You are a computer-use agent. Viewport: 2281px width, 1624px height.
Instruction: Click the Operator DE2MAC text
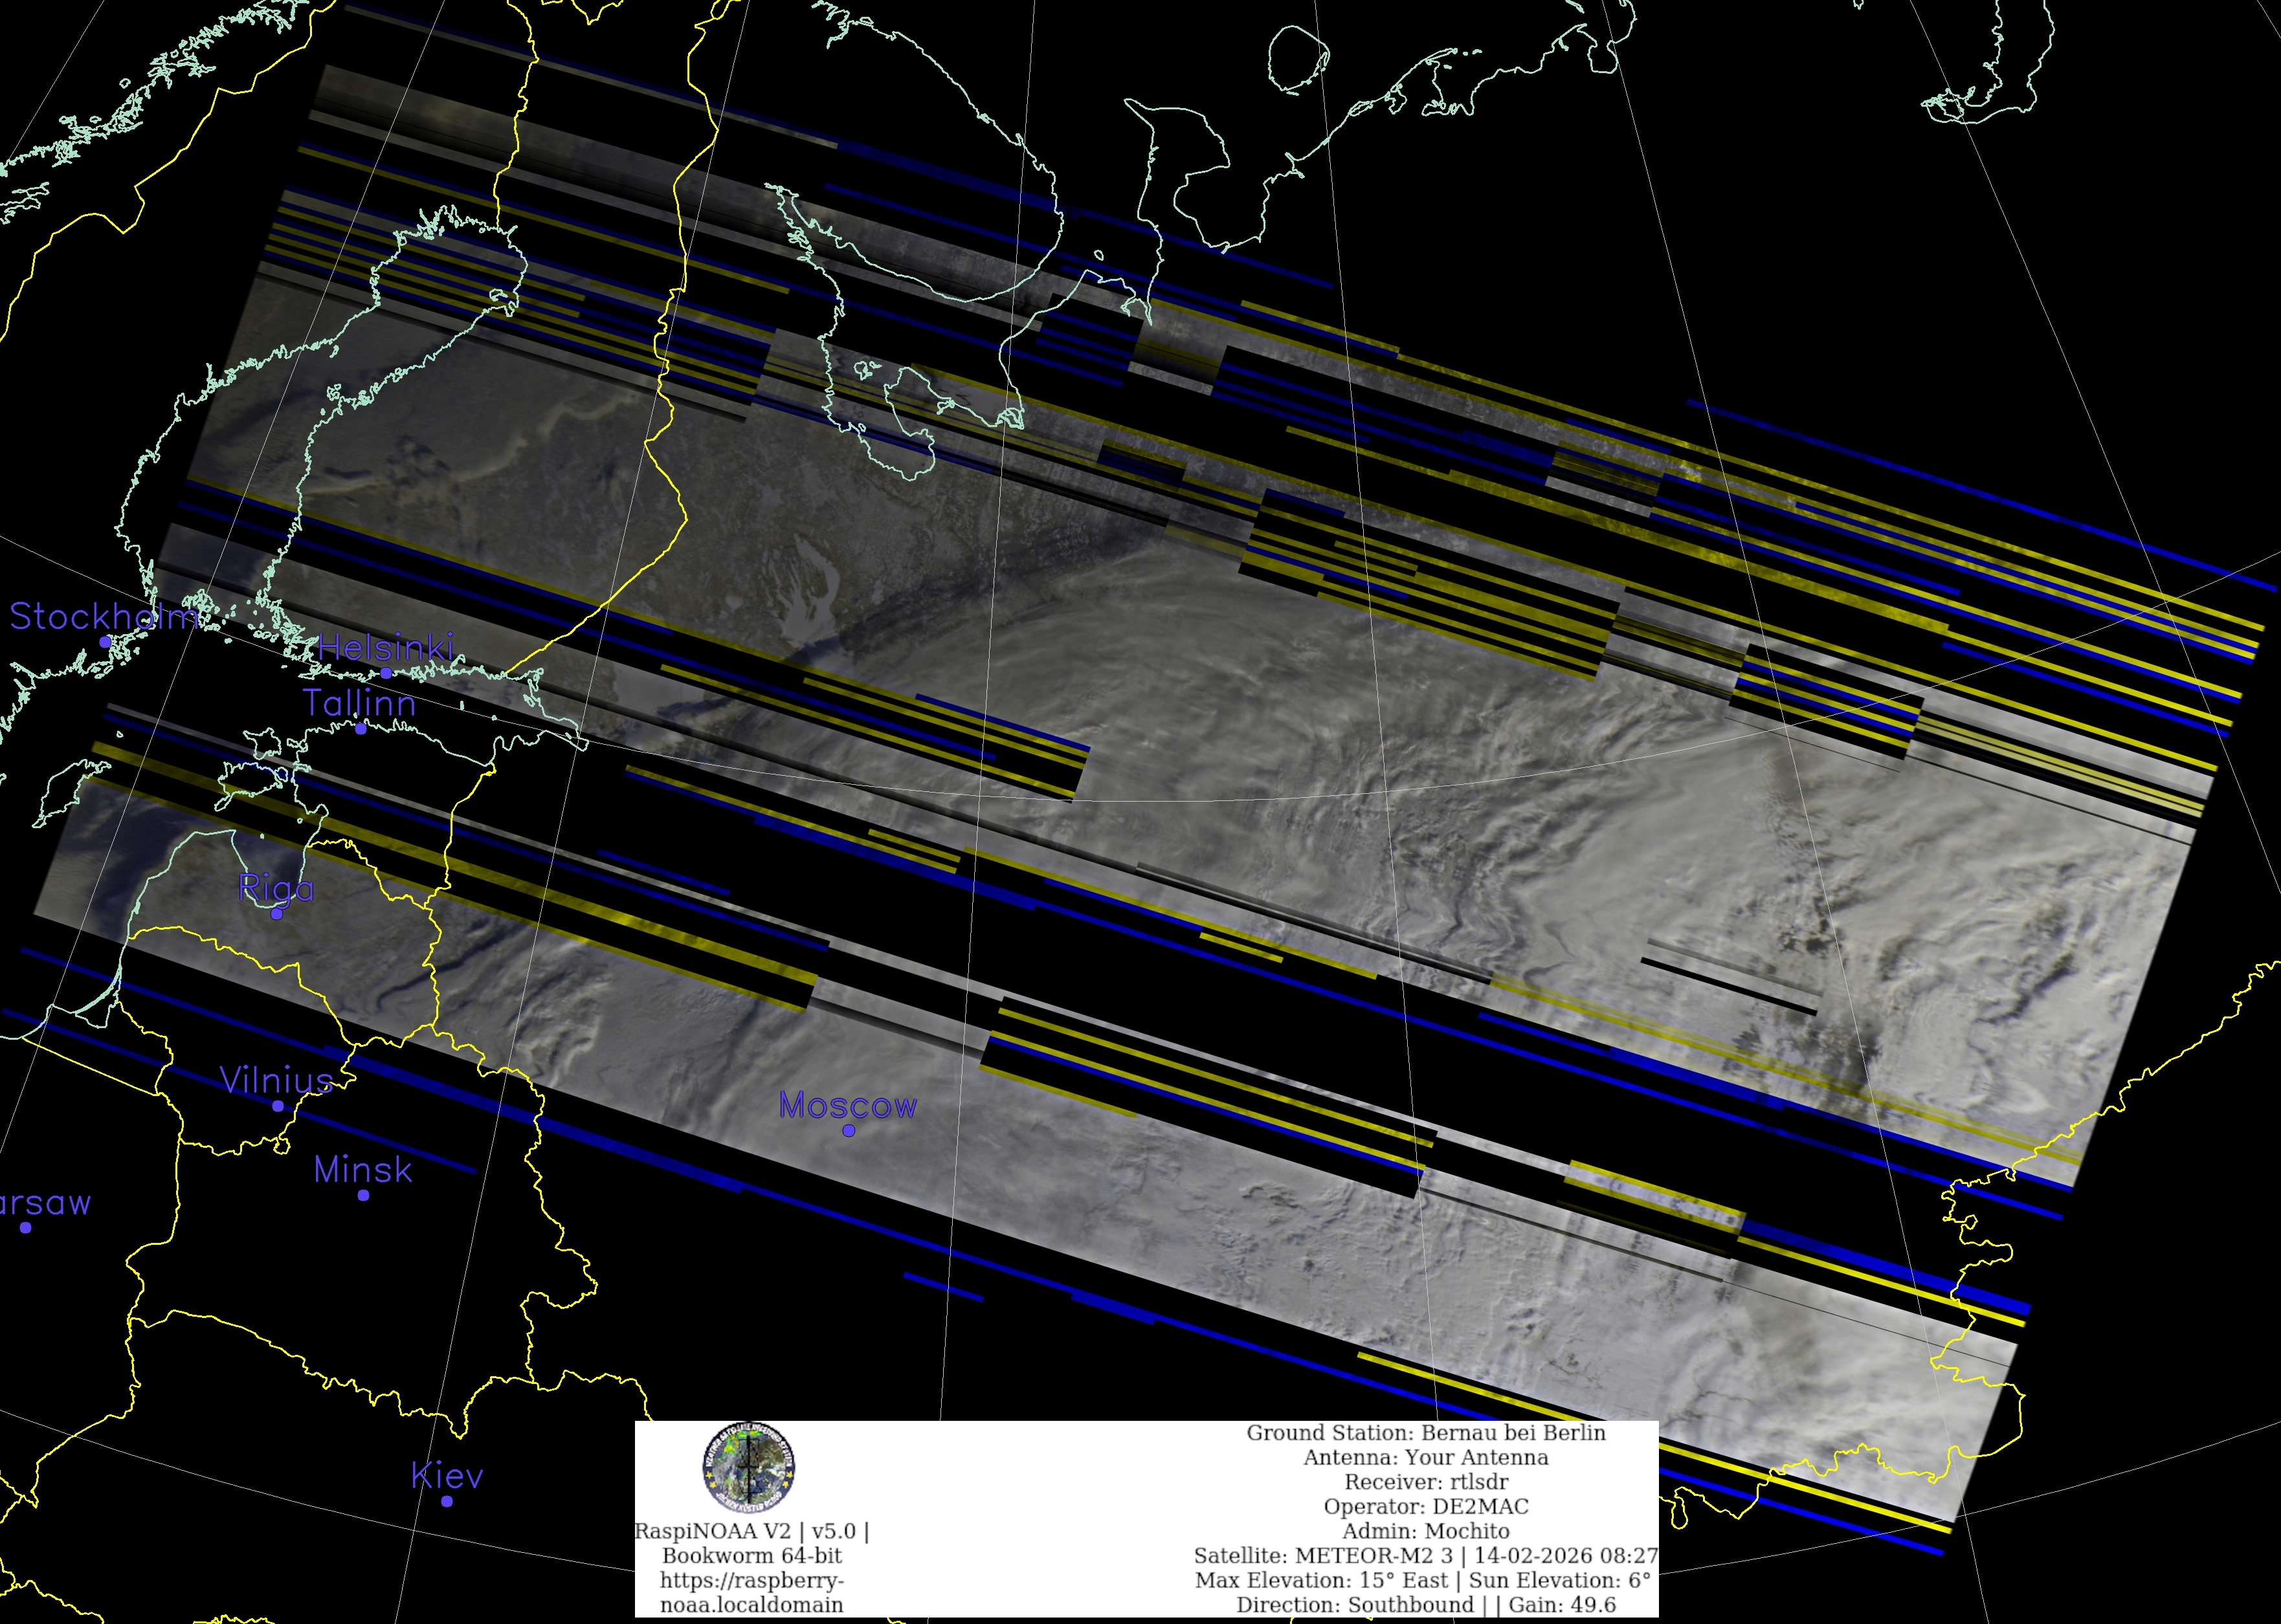(1425, 1506)
